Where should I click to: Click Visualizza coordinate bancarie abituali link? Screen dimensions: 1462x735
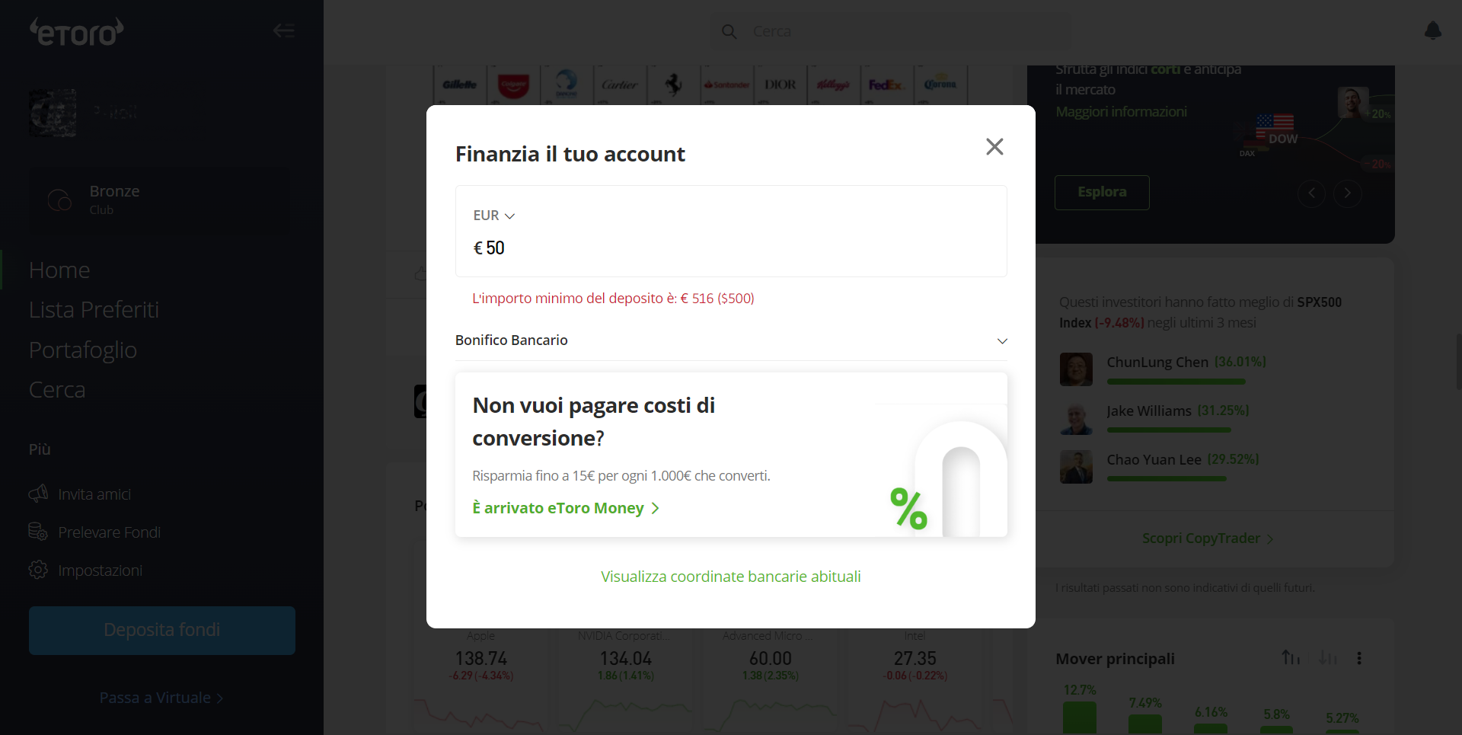(730, 577)
